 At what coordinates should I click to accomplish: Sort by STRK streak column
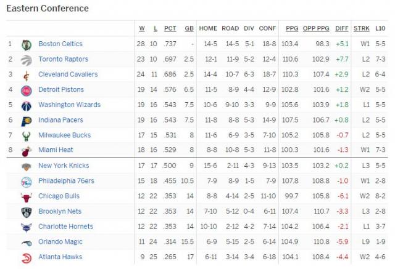(x=361, y=28)
